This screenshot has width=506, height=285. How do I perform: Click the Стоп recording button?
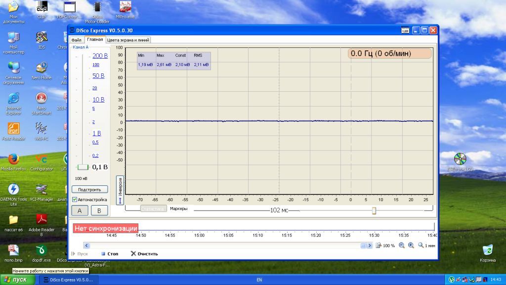[x=110, y=254]
